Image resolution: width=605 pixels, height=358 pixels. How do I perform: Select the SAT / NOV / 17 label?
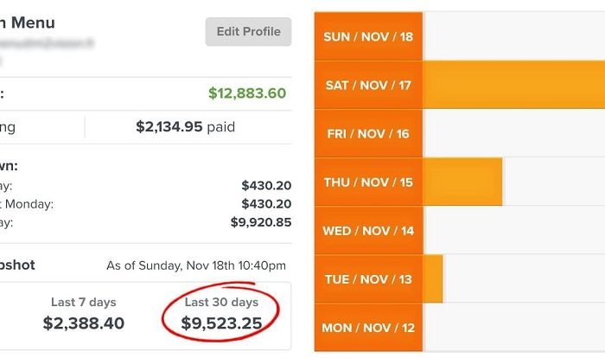click(368, 85)
